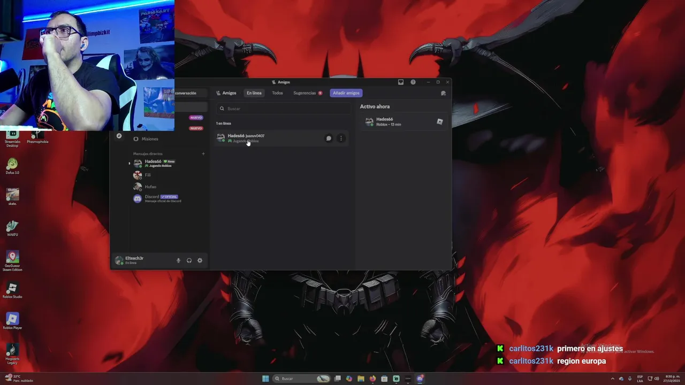Open Microsoft Store on taskbar
This screenshot has height=385, width=685.
[384, 379]
